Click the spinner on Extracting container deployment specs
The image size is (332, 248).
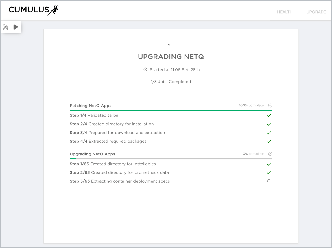pos(269,181)
